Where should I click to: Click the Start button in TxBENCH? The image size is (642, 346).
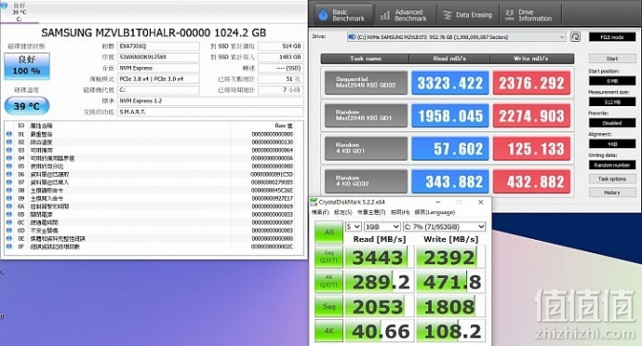tap(612, 58)
